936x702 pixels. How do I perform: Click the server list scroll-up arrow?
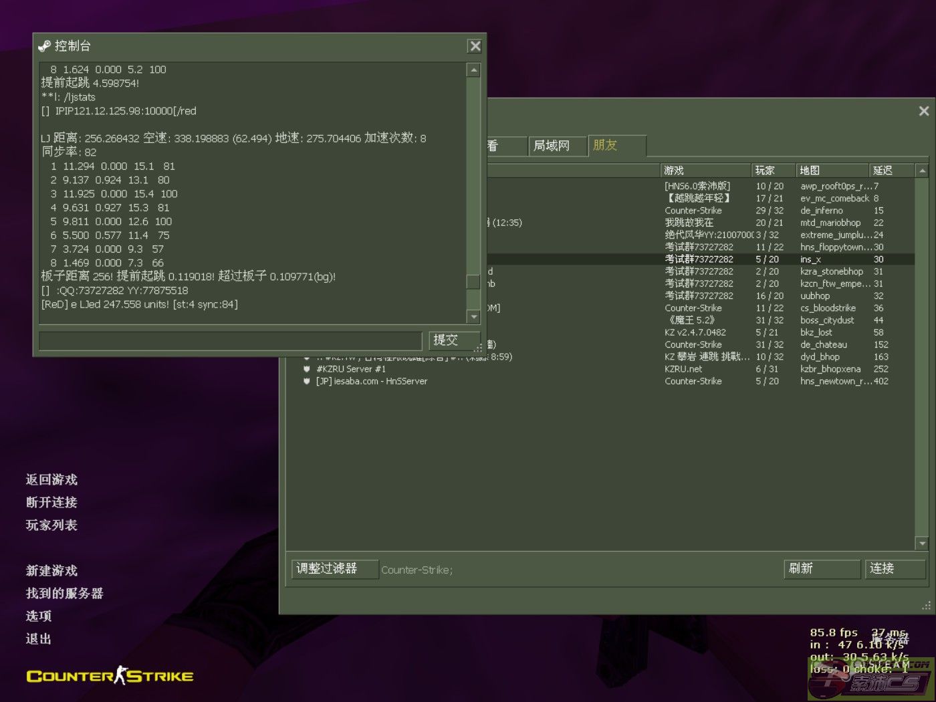point(922,171)
